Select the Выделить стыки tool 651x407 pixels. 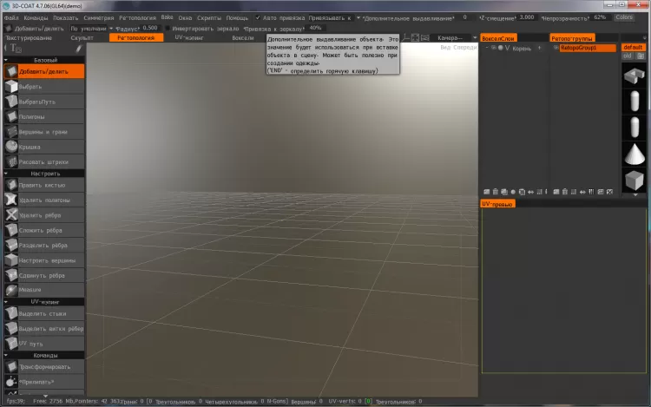[x=44, y=313]
